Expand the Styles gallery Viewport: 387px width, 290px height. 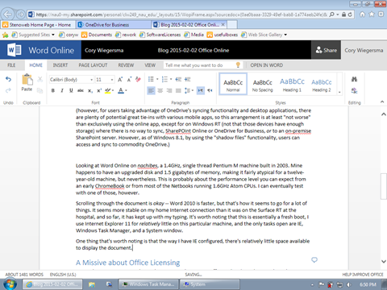[x=339, y=92]
